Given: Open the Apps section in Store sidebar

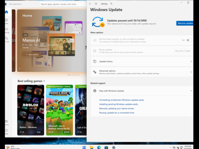Looking at the screenshot, I should (6, 21).
